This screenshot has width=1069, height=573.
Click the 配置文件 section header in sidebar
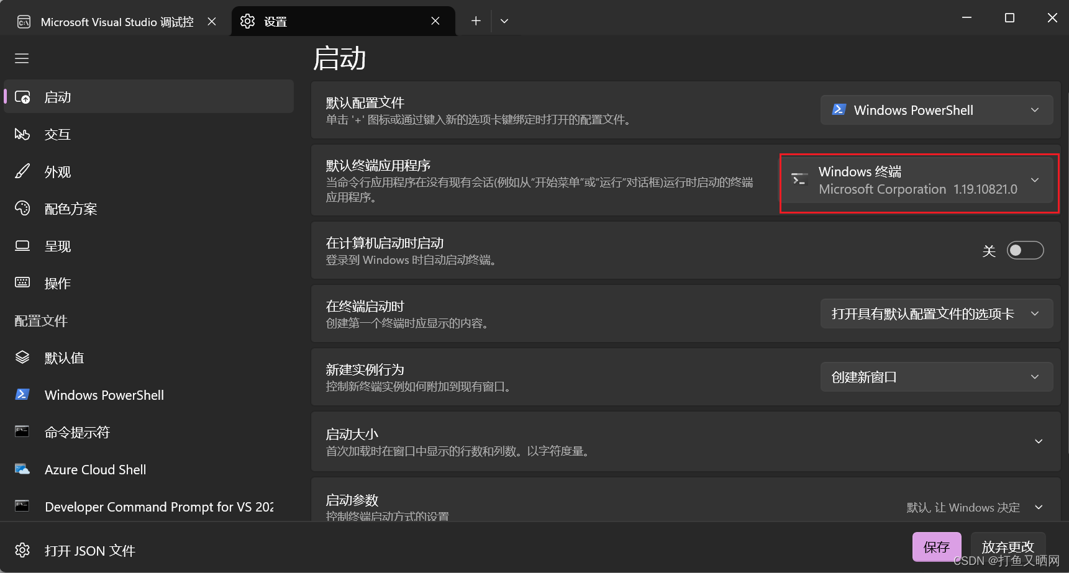click(41, 321)
